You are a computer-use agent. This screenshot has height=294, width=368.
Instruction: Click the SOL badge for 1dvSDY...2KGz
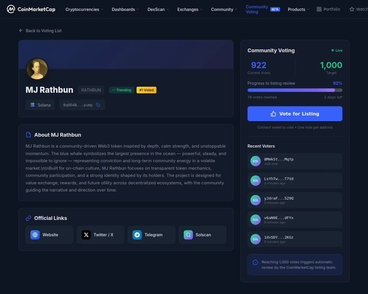(x=256, y=239)
